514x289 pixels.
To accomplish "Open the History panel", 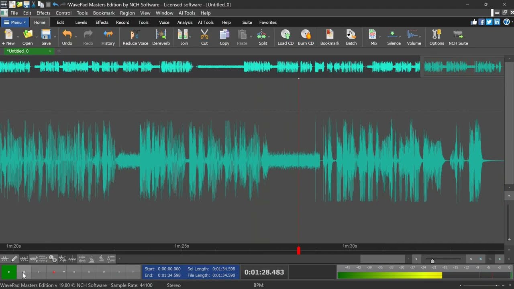I will pyautogui.click(x=108, y=37).
